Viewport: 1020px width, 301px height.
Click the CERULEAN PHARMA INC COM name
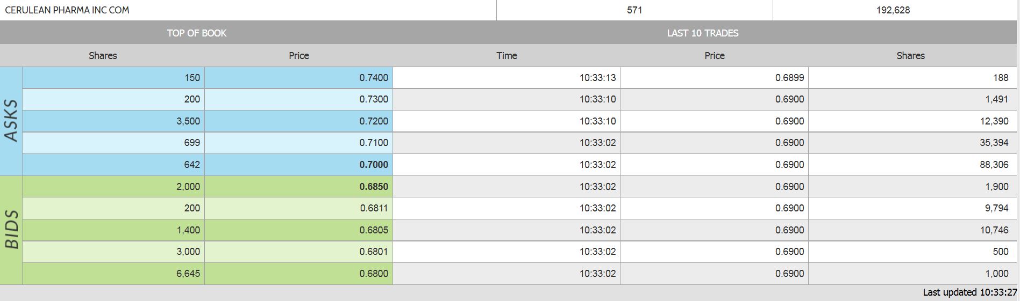pyautogui.click(x=67, y=10)
